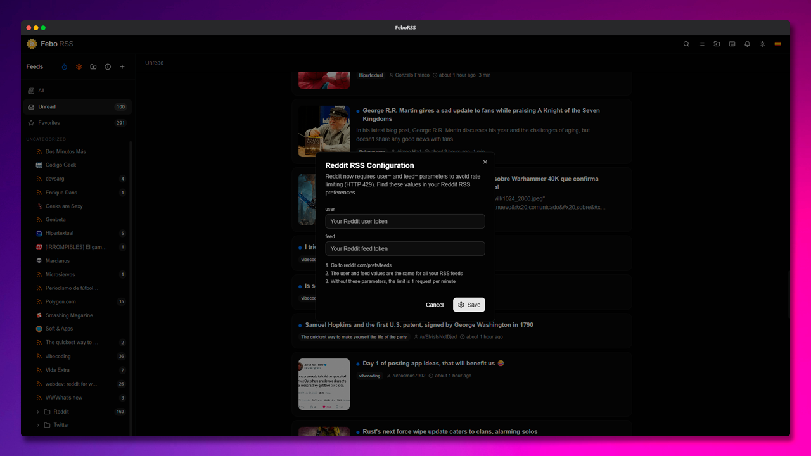Click the Hipertextual tag on Gonzalo Franco's article
Viewport: 811px width, 456px height.
pyautogui.click(x=371, y=75)
